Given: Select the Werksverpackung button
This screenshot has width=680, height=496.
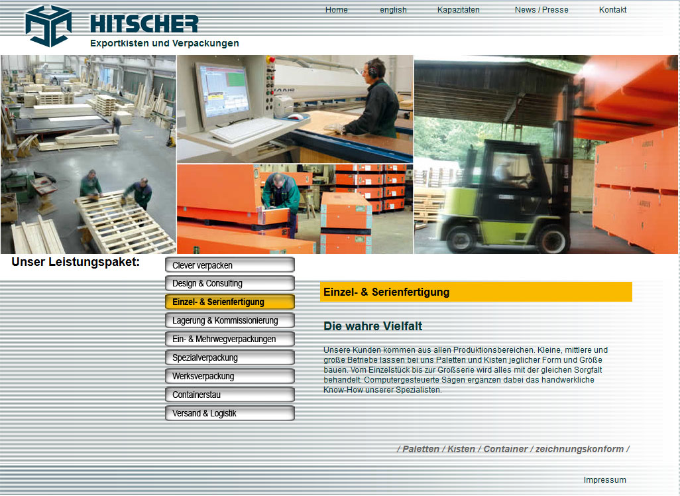Looking at the screenshot, I should click(230, 376).
